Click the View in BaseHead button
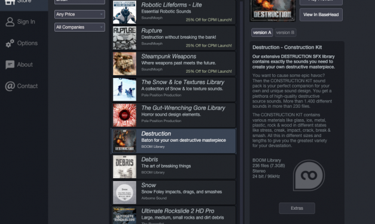The height and width of the screenshot is (224, 375). pyautogui.click(x=321, y=15)
